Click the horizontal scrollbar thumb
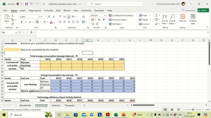Viewport: 211px width, 118px height. tap(143, 105)
